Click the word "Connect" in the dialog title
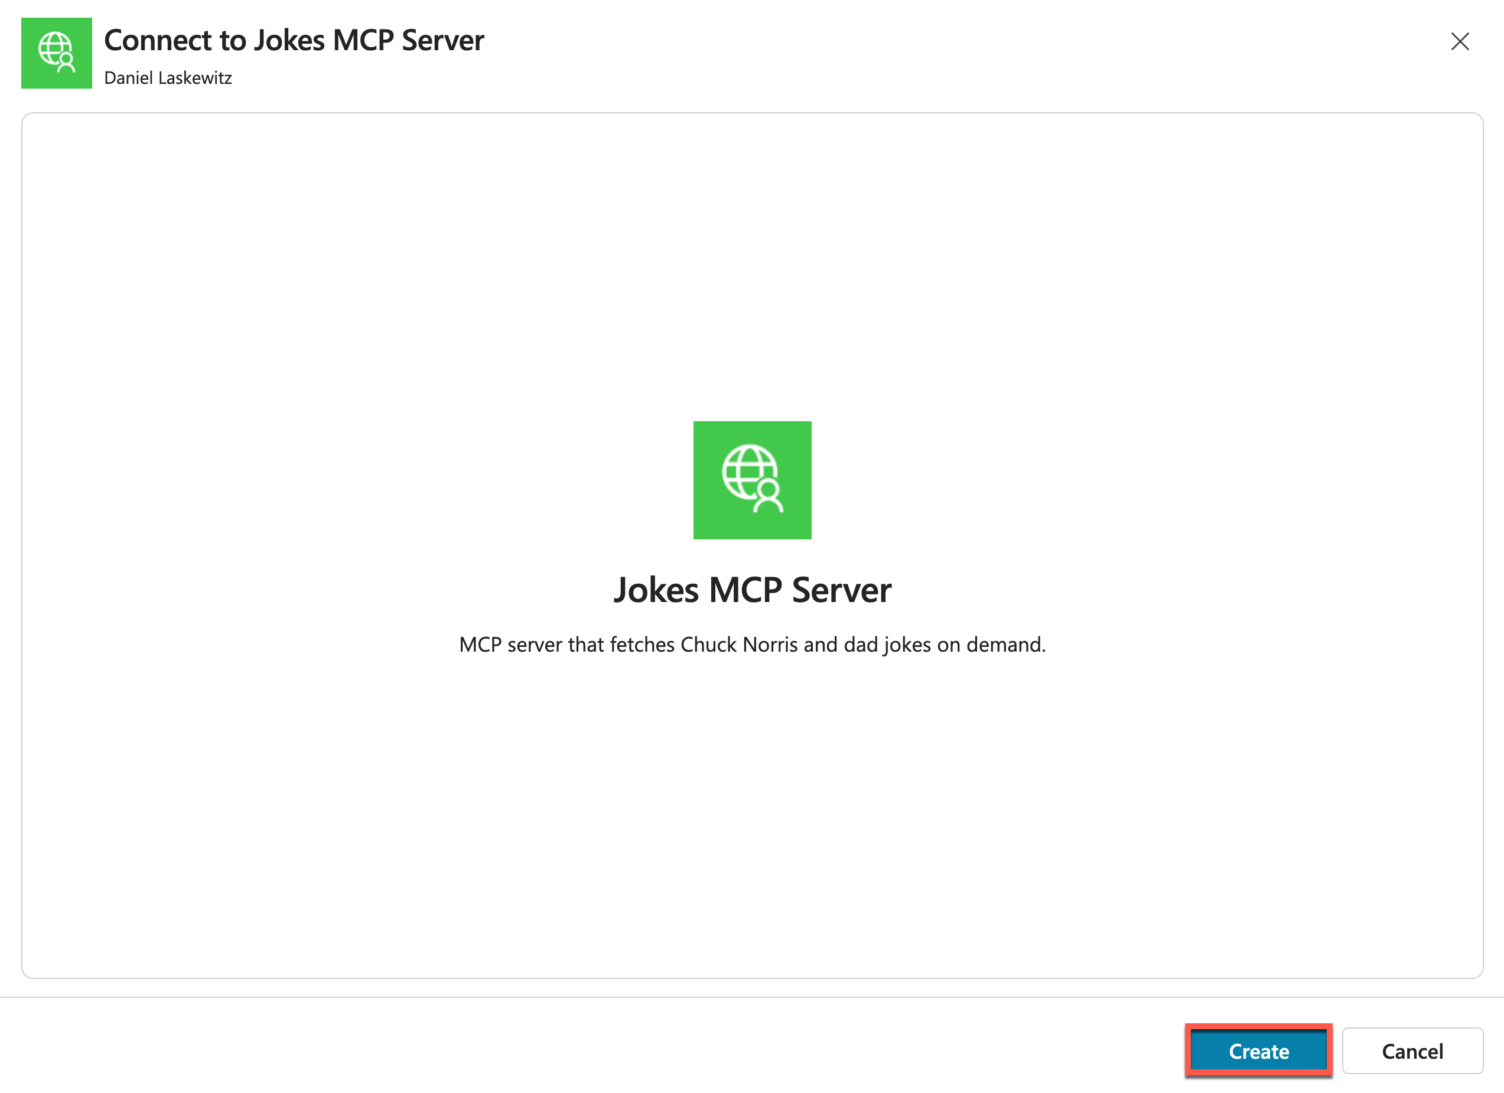 pos(158,40)
